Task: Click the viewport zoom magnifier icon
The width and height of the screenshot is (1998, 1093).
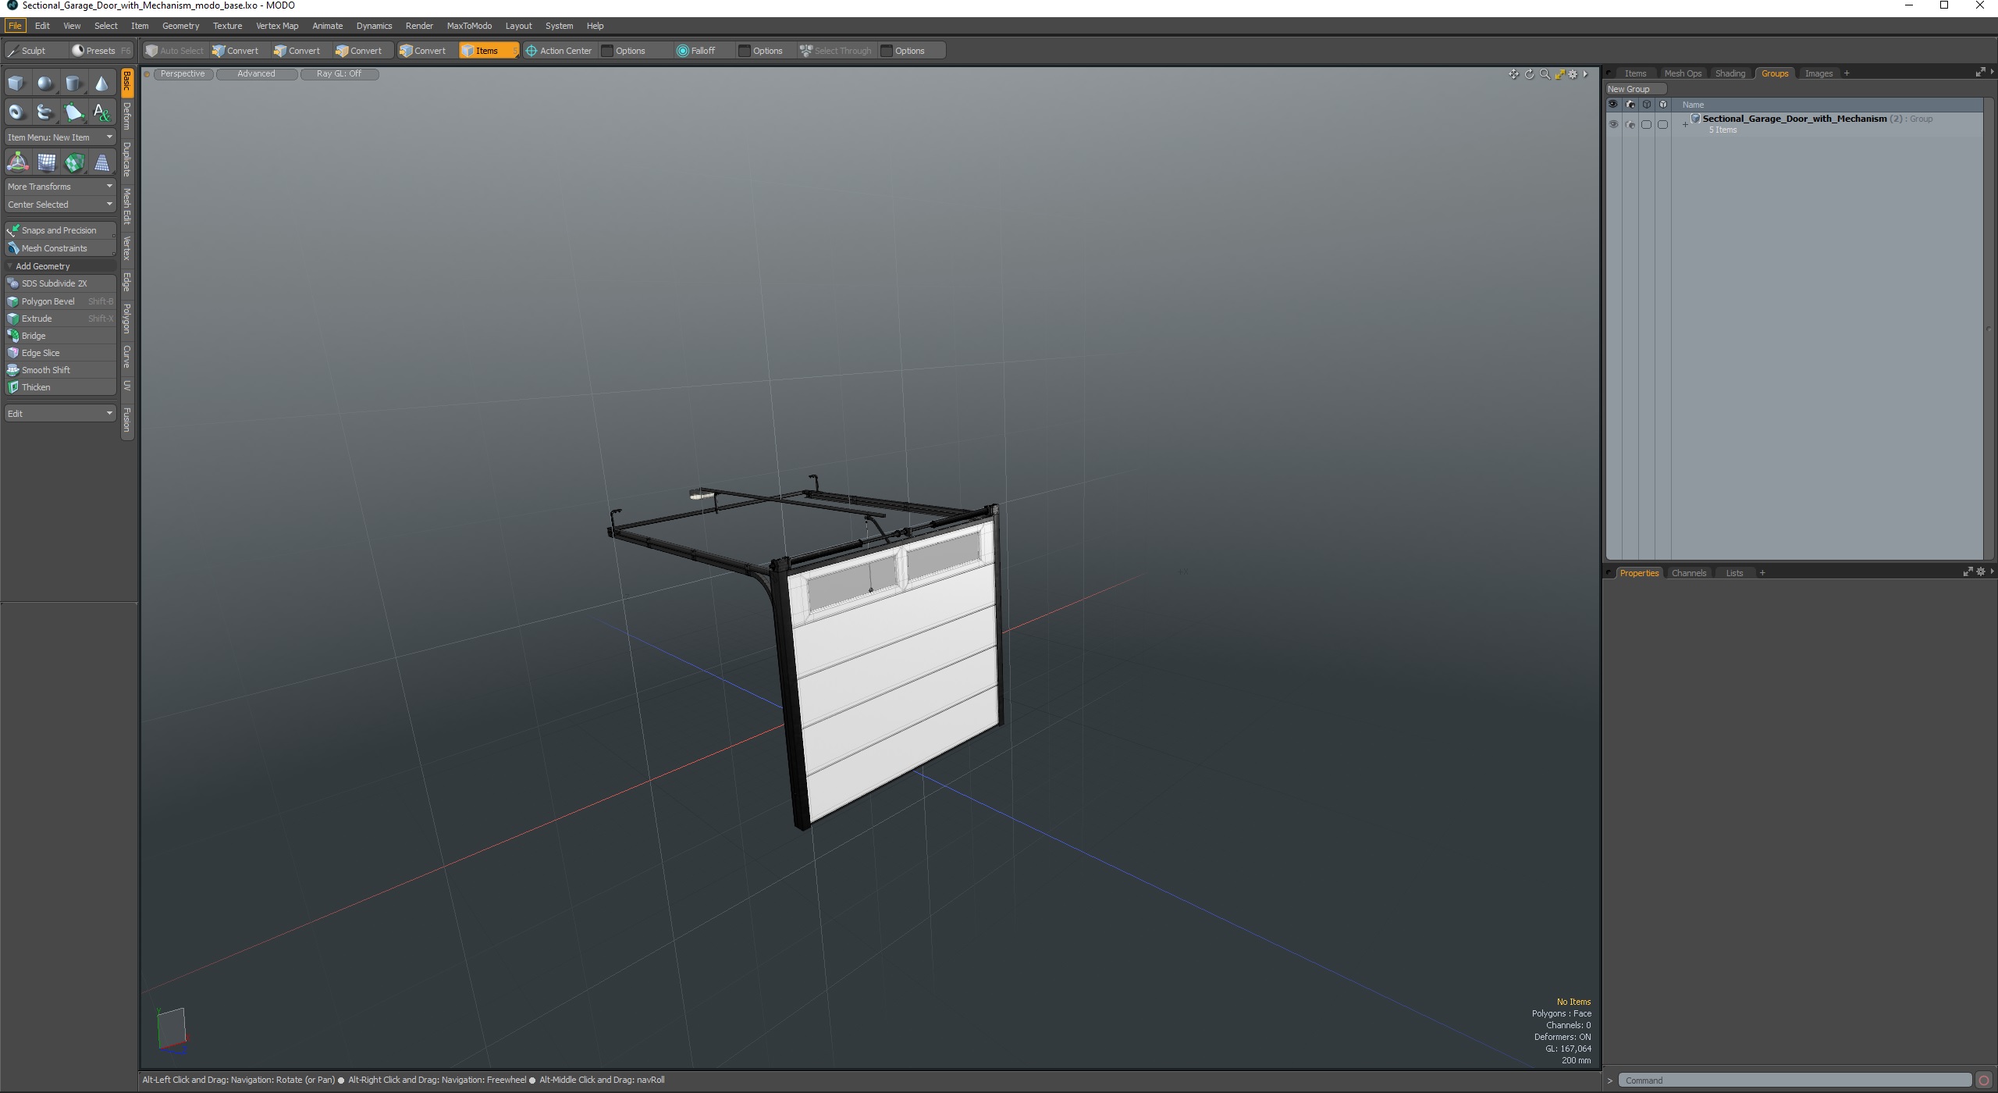Action: pos(1545,74)
